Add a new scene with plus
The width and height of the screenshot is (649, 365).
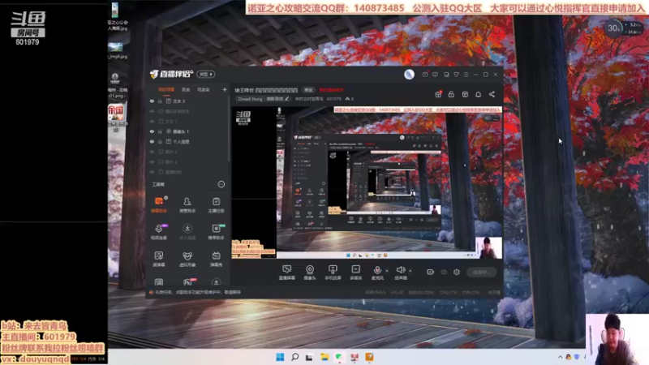(x=225, y=89)
